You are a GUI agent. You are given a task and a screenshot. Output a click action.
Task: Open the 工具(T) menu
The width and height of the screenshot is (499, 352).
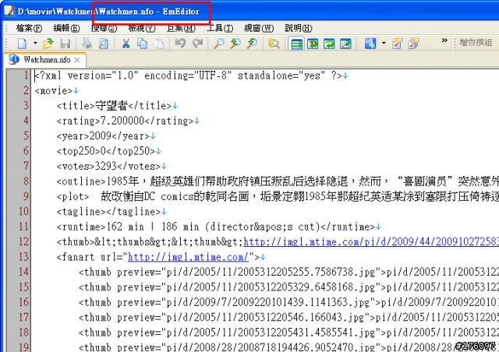pyautogui.click(x=220, y=28)
